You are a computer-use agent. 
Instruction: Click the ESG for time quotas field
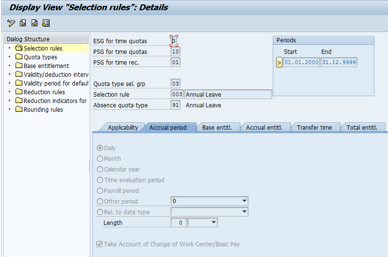tap(174, 41)
